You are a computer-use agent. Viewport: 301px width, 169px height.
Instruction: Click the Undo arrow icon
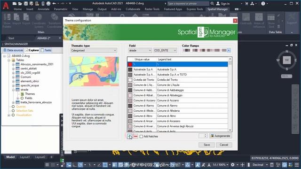pos(54,3)
